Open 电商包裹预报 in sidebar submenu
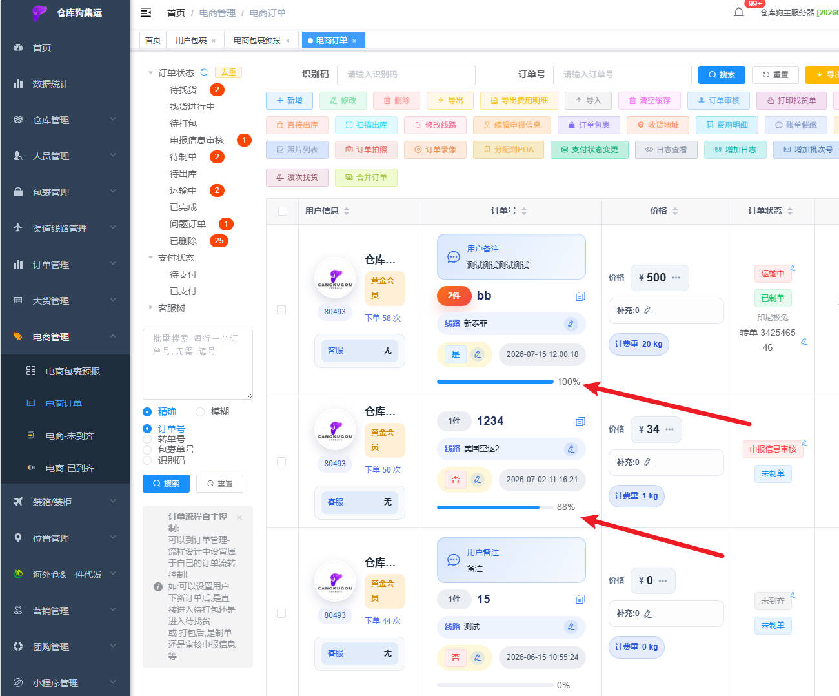Image resolution: width=839 pixels, height=696 pixels. 65,371
